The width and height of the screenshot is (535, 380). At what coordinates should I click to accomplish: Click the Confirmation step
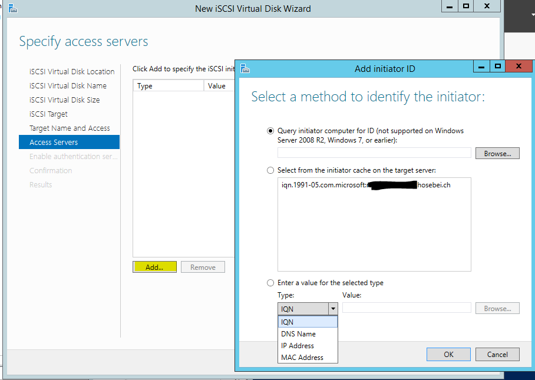point(51,170)
